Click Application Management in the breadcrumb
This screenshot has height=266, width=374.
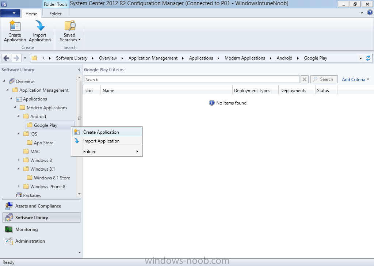click(153, 58)
